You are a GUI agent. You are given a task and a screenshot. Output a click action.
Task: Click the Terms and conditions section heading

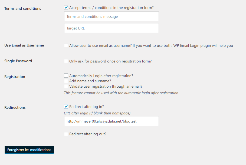22,8
